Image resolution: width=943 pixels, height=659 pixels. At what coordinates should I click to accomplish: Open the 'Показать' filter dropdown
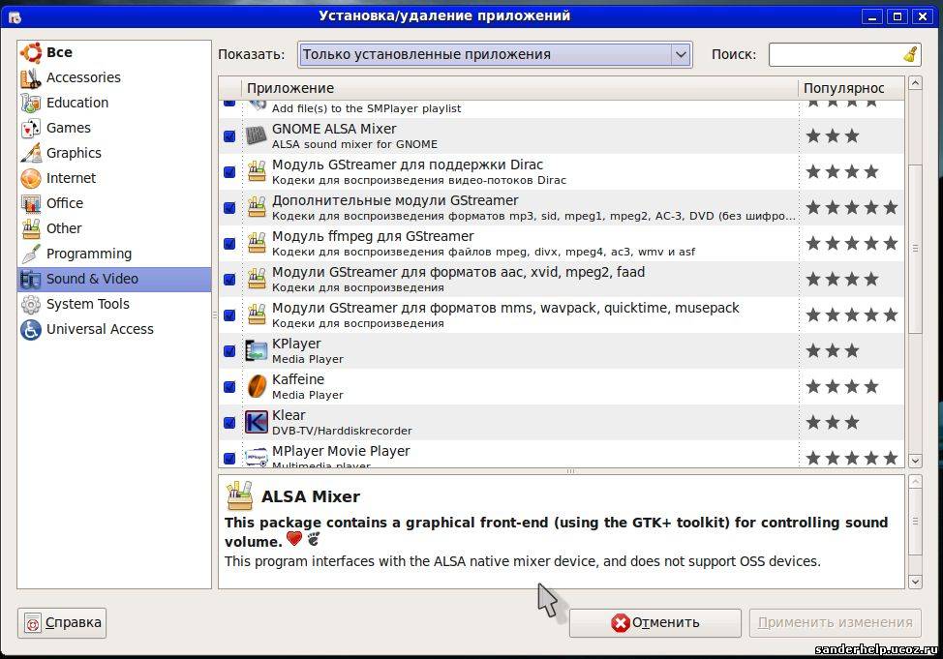click(x=495, y=54)
